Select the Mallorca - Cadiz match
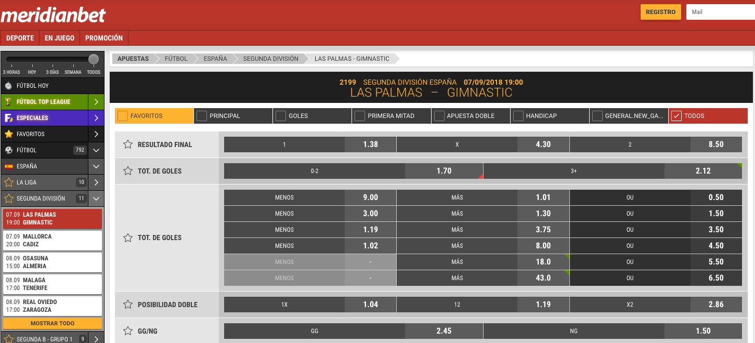This screenshot has width=755, height=343. 53,241
